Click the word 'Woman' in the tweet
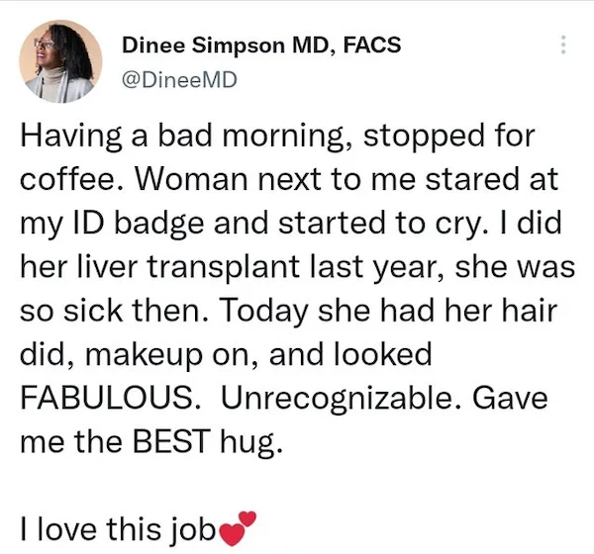594x554 pixels. coord(192,179)
